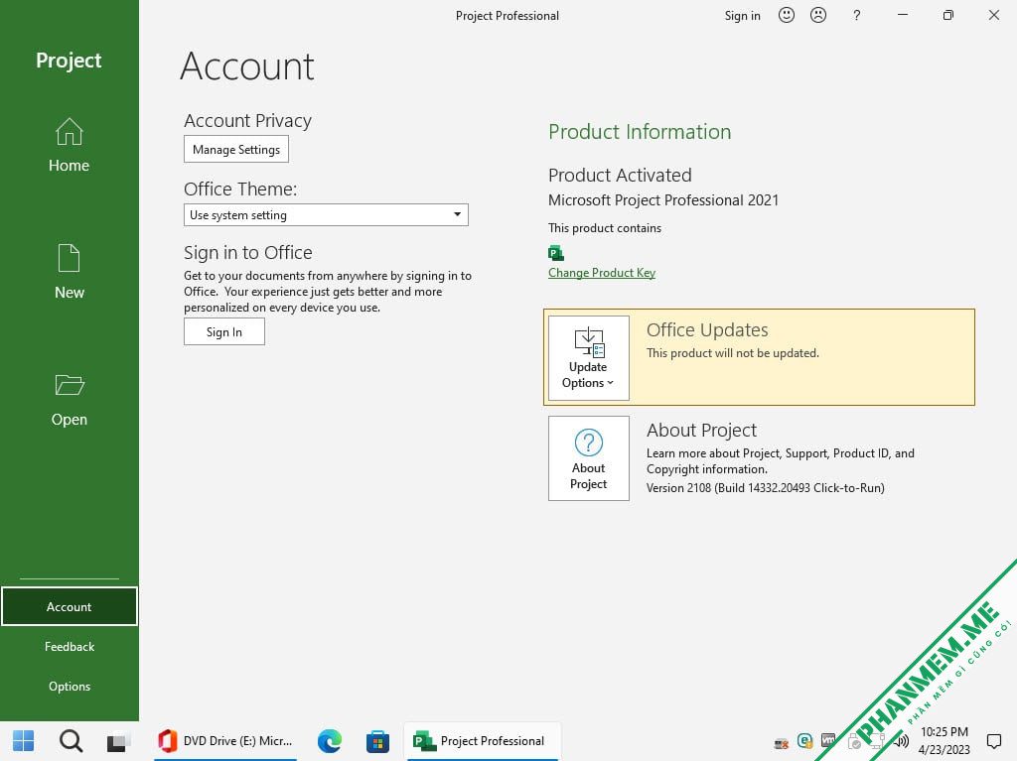Viewport: 1017px width, 761px height.
Task: Click the Manage Settings button
Action: pyautogui.click(x=236, y=149)
